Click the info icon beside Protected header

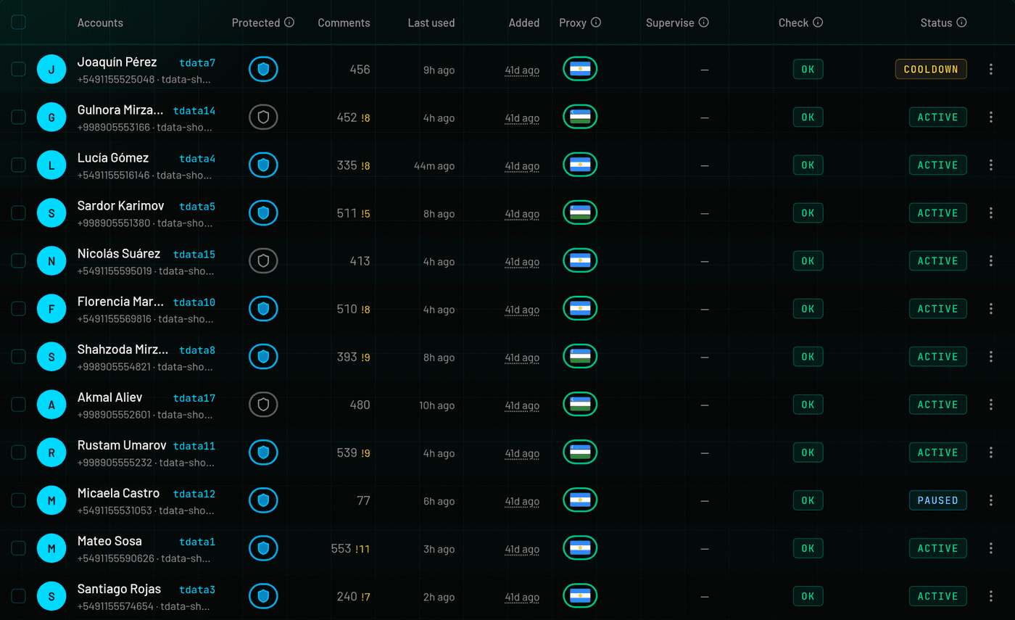pyautogui.click(x=289, y=22)
